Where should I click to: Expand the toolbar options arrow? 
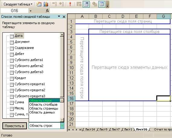pos(107,5)
